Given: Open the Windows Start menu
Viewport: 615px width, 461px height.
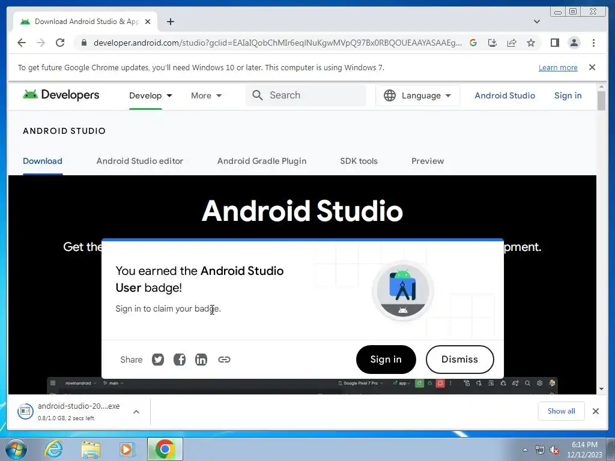Looking at the screenshot, I should [16, 449].
